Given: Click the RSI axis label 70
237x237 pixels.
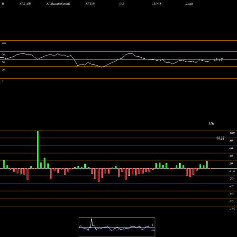Looking at the screenshot, I should click(x=3, y=55).
